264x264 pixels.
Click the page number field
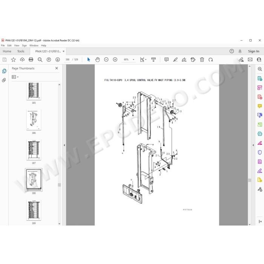point(68,60)
